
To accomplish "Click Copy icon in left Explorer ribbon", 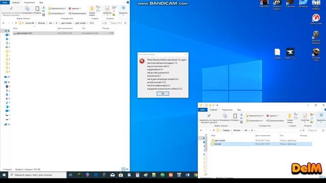I will [27, 10].
